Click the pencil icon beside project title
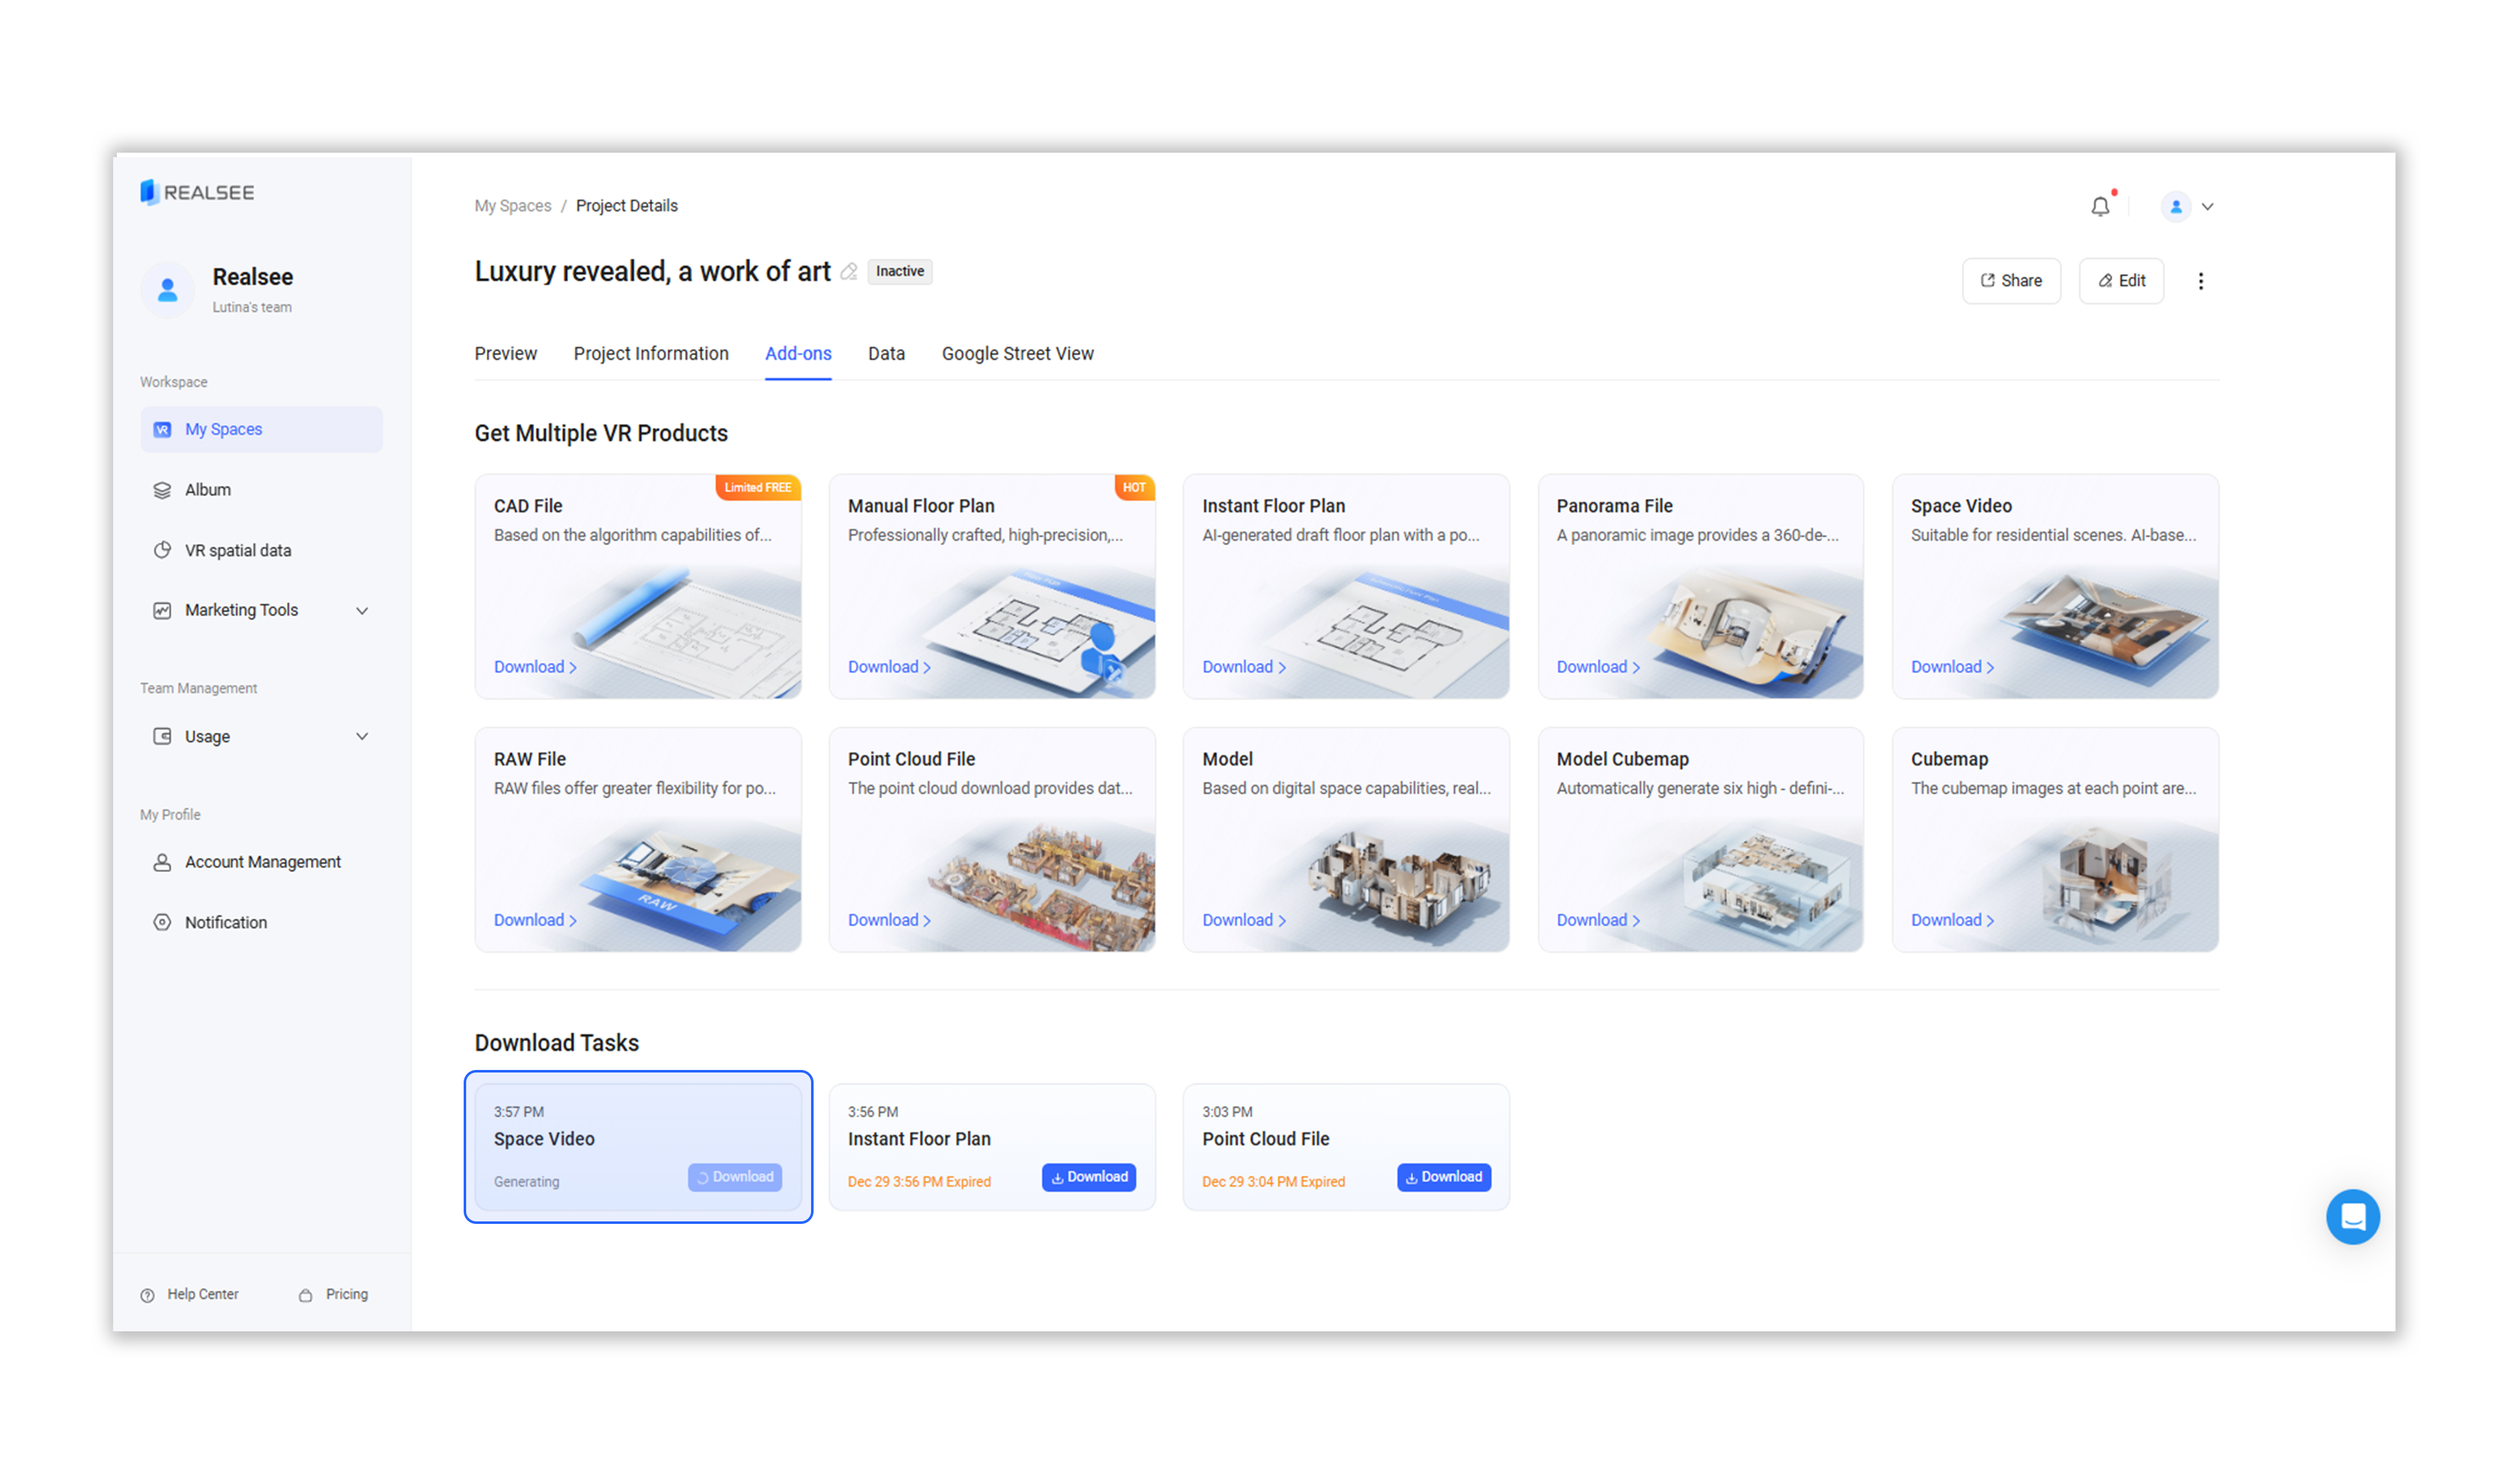Screen dimensions: 2513x1484 [849, 272]
